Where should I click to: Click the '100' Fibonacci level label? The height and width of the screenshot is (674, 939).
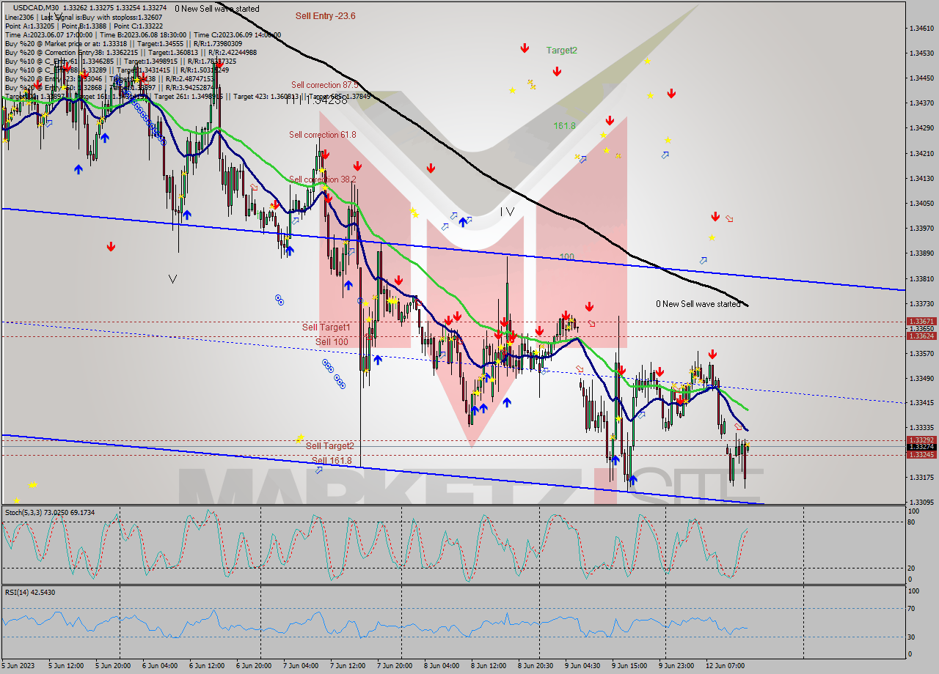click(566, 256)
